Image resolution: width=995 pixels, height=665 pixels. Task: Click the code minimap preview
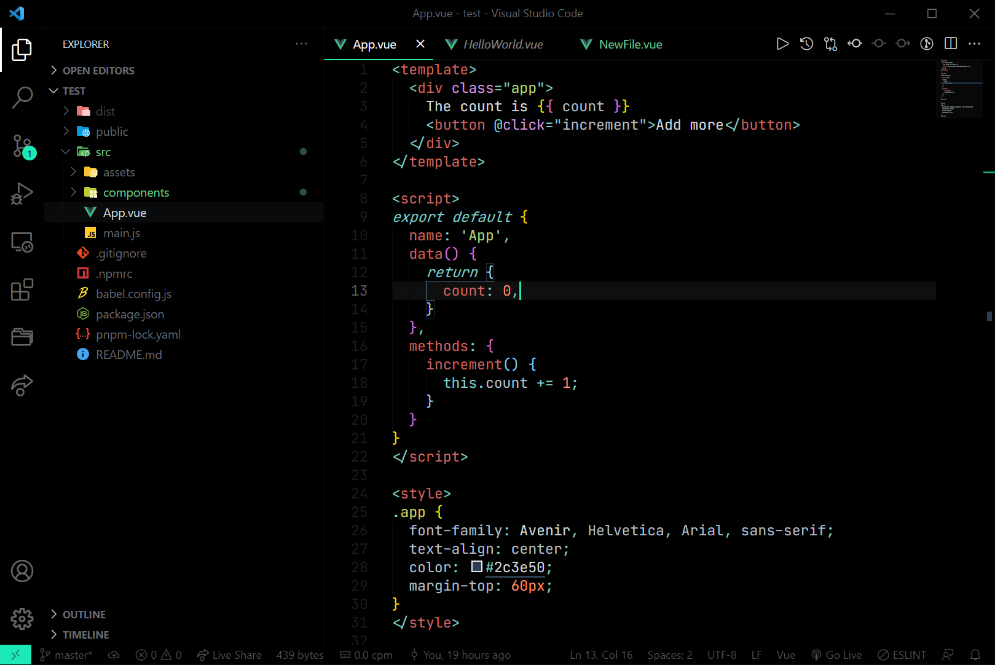coord(959,89)
